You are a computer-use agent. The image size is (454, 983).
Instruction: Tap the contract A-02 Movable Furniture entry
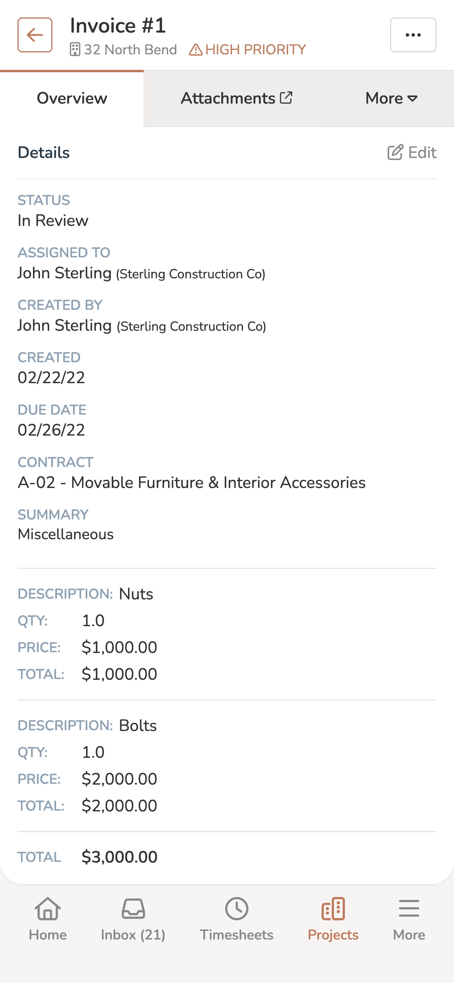point(192,483)
